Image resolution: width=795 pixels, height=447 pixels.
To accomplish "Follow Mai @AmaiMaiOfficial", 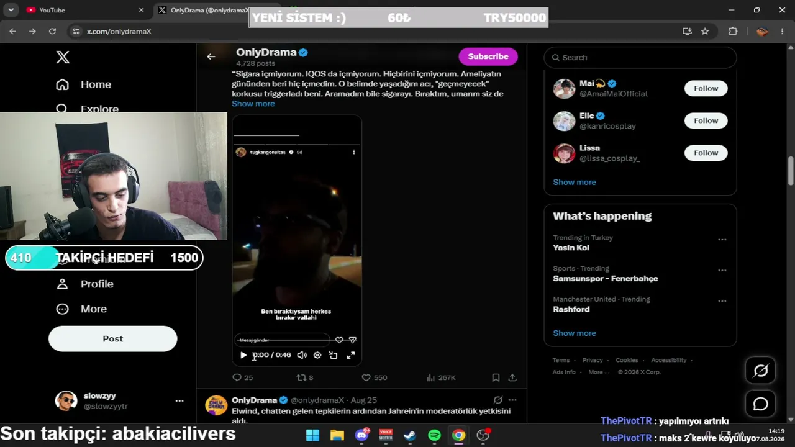I will (x=706, y=88).
